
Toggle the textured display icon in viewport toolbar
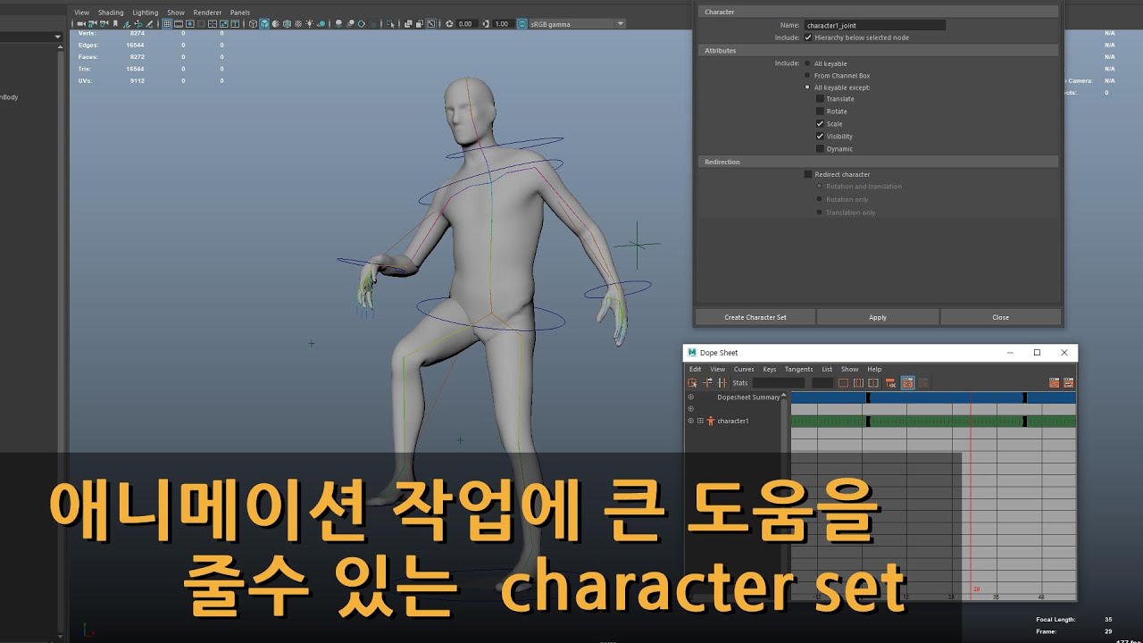point(298,24)
